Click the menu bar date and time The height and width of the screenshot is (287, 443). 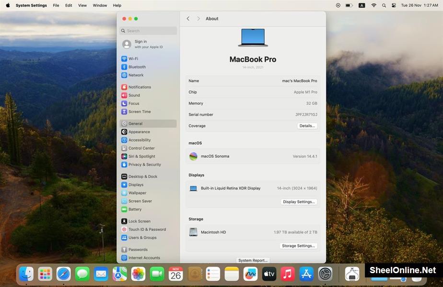click(420, 5)
